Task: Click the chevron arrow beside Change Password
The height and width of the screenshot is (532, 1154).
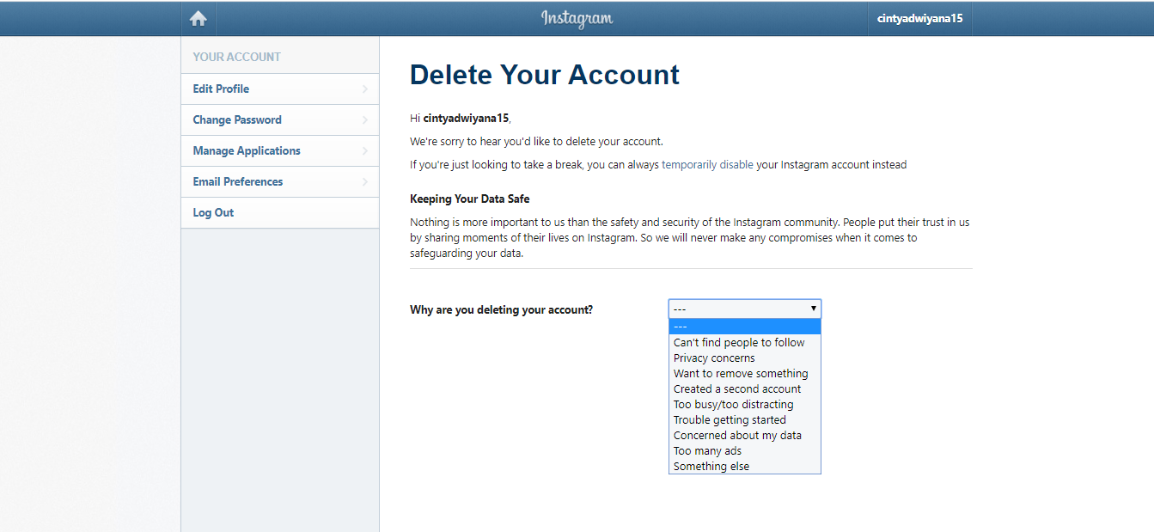Action: [365, 120]
